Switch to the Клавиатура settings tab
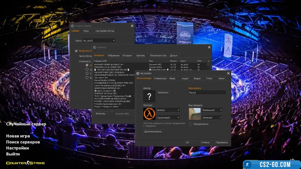 point(160,78)
